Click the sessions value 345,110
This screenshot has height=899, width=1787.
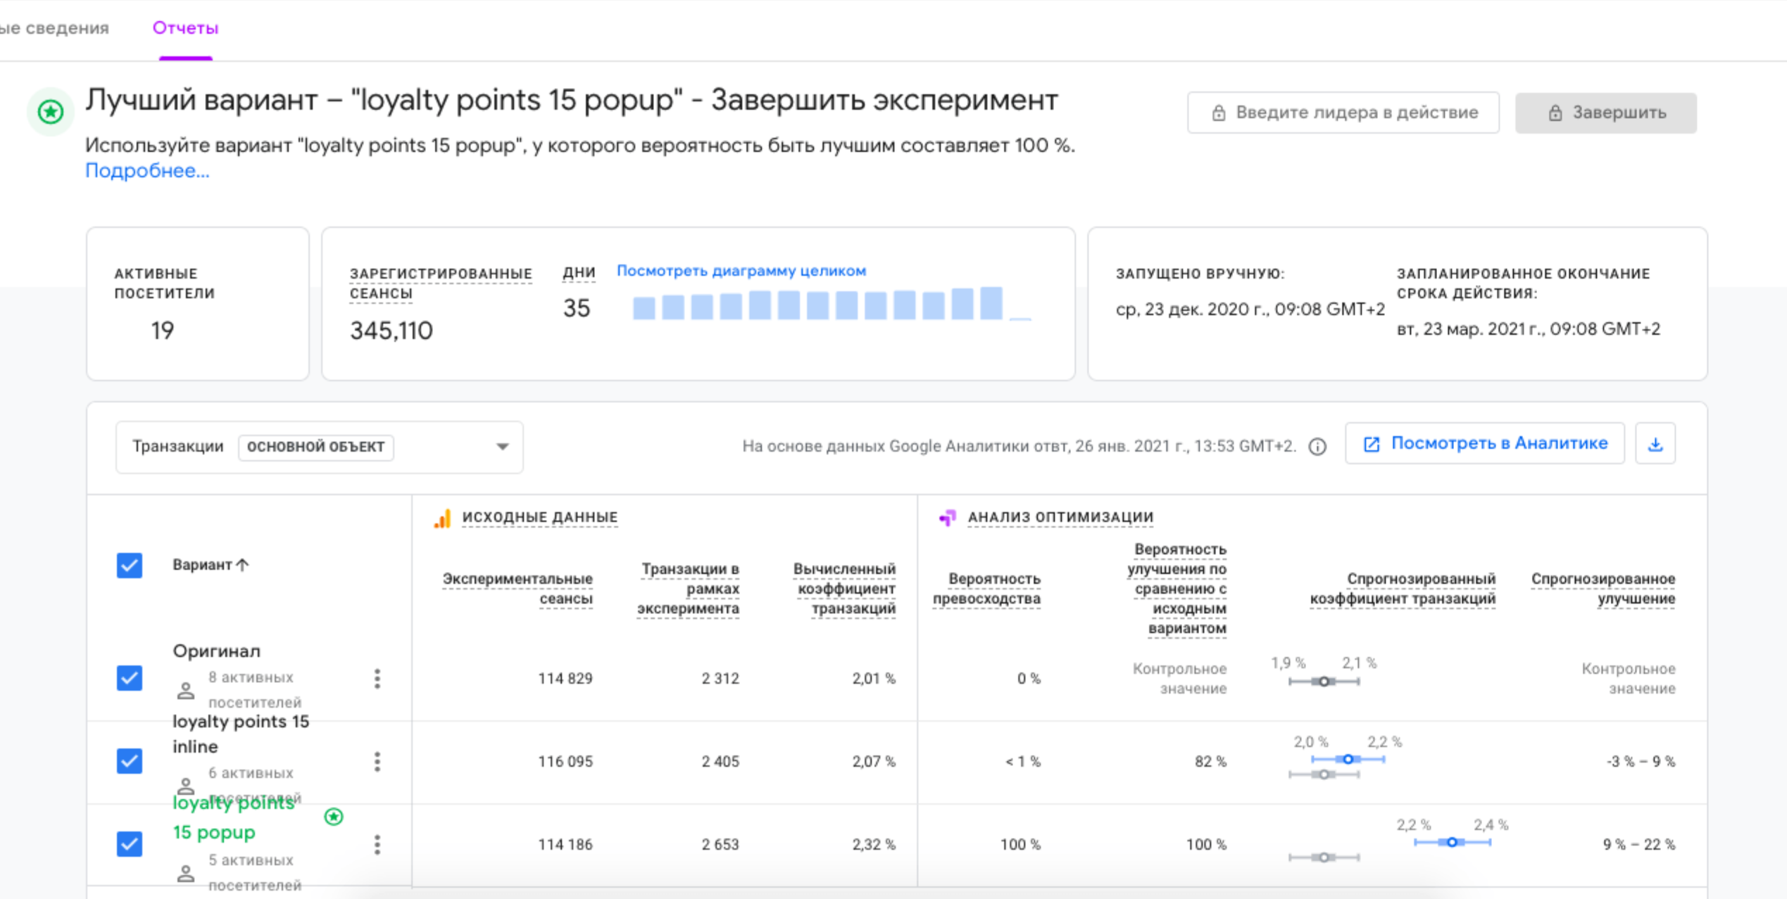(391, 331)
